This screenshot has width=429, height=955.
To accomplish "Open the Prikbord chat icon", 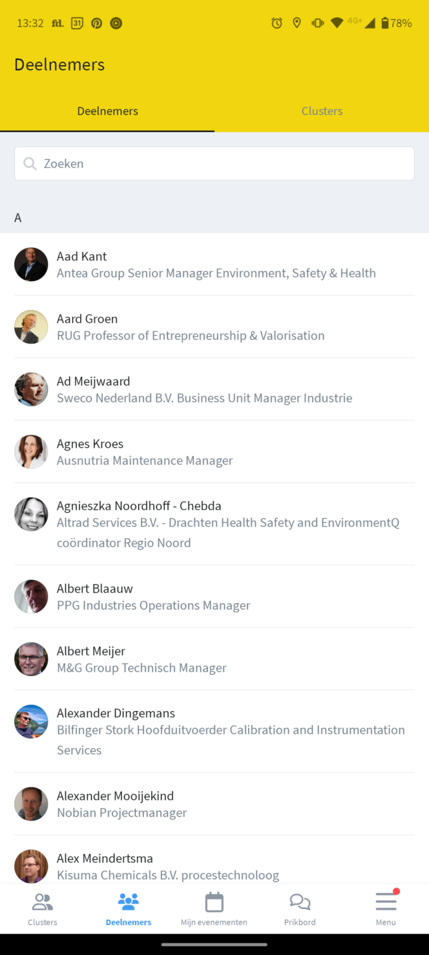I will 300,902.
